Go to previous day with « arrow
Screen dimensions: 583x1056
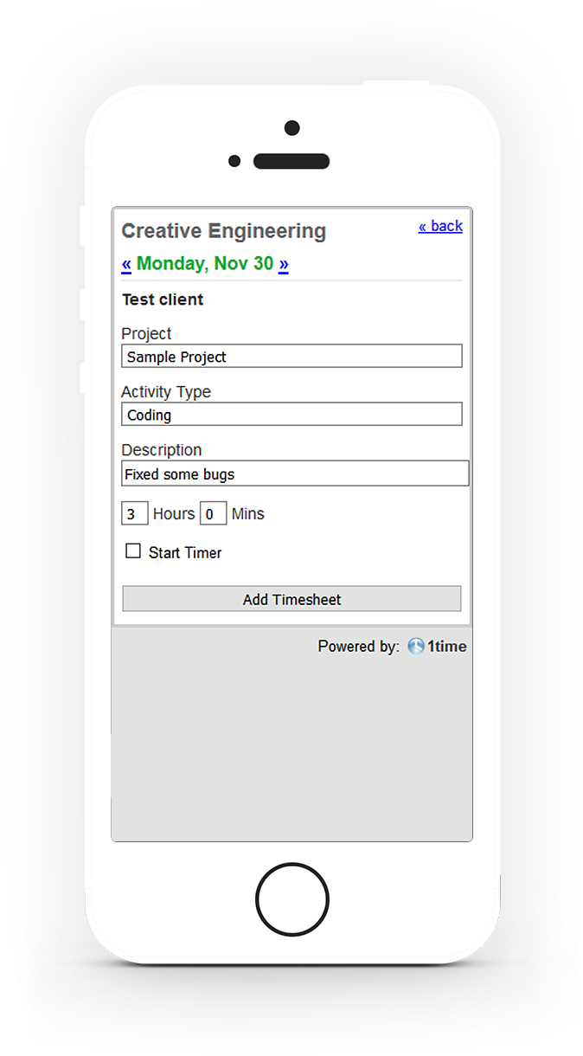click(126, 263)
